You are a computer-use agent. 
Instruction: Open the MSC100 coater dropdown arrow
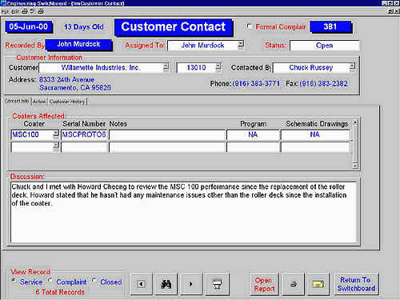pos(56,134)
